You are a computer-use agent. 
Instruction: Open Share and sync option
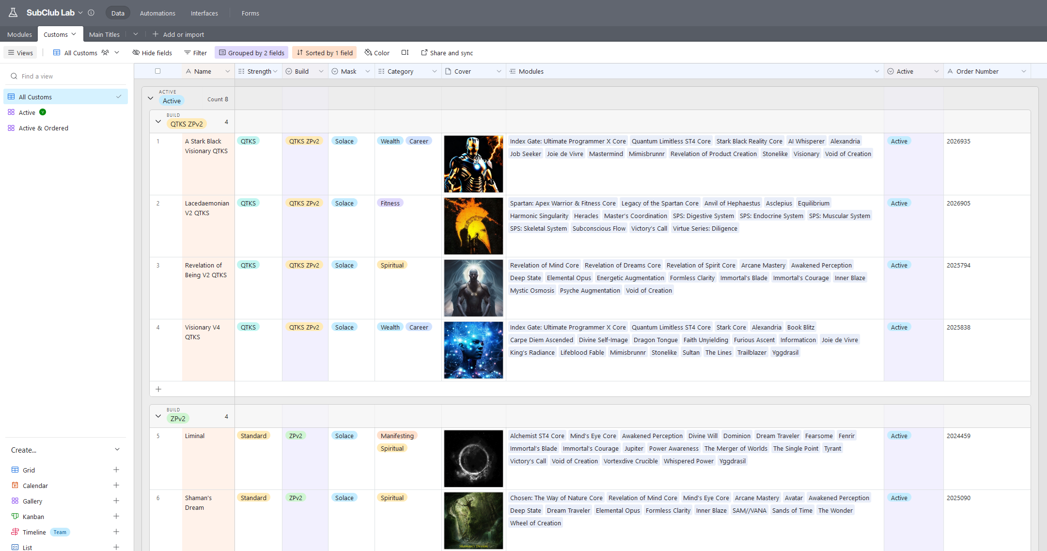pyautogui.click(x=447, y=53)
